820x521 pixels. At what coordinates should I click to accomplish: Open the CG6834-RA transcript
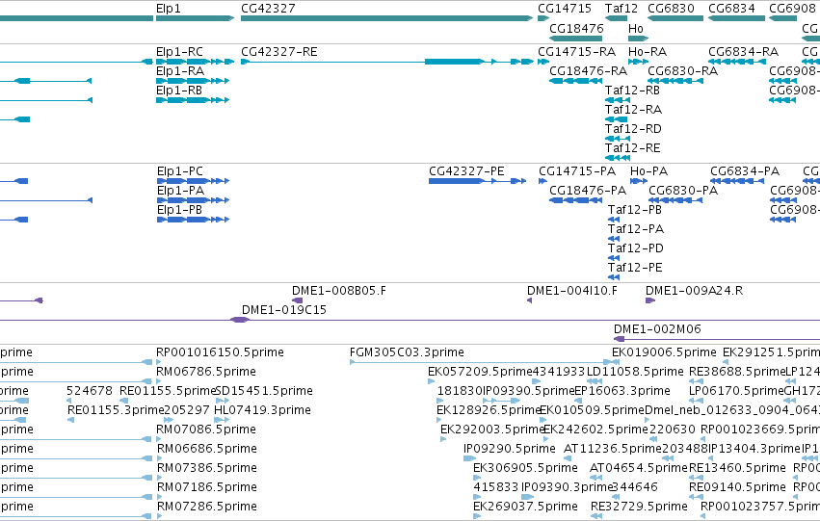(737, 62)
